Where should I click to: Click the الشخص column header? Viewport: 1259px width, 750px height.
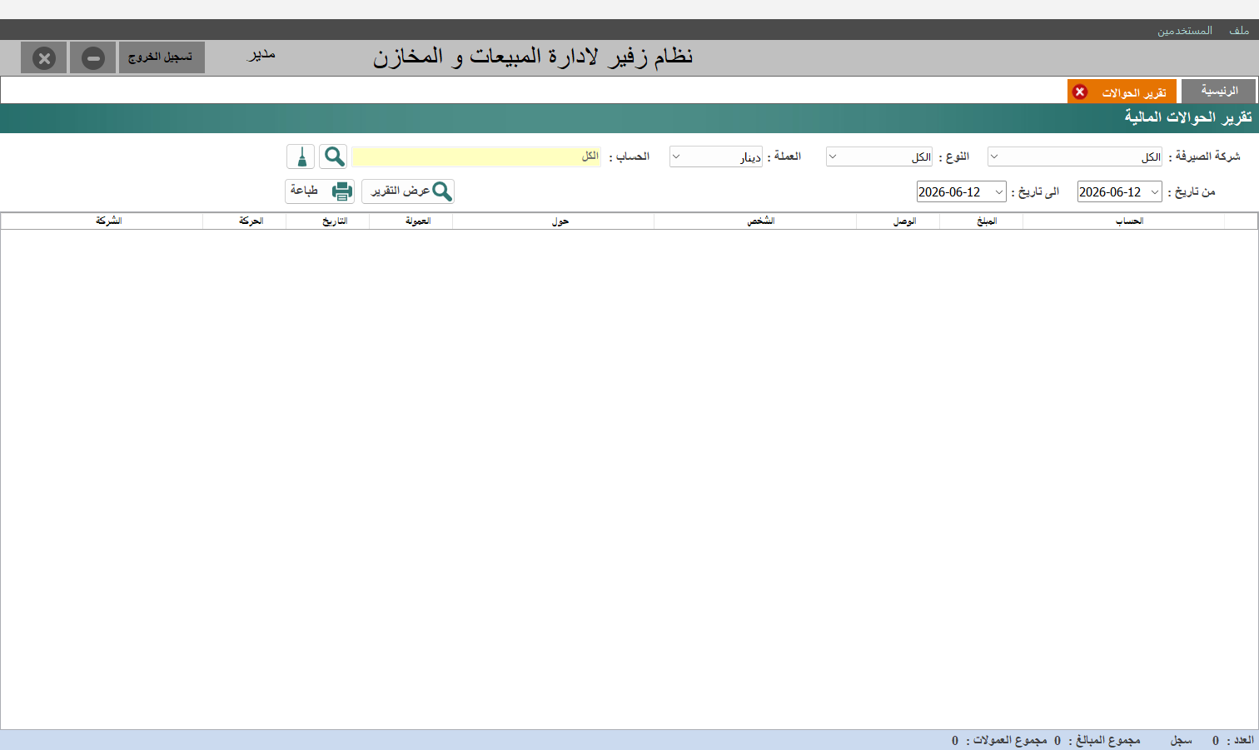click(755, 221)
